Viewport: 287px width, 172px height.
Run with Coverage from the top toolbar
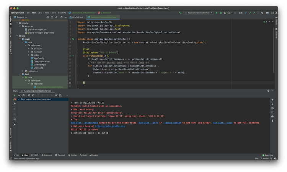point(225,13)
